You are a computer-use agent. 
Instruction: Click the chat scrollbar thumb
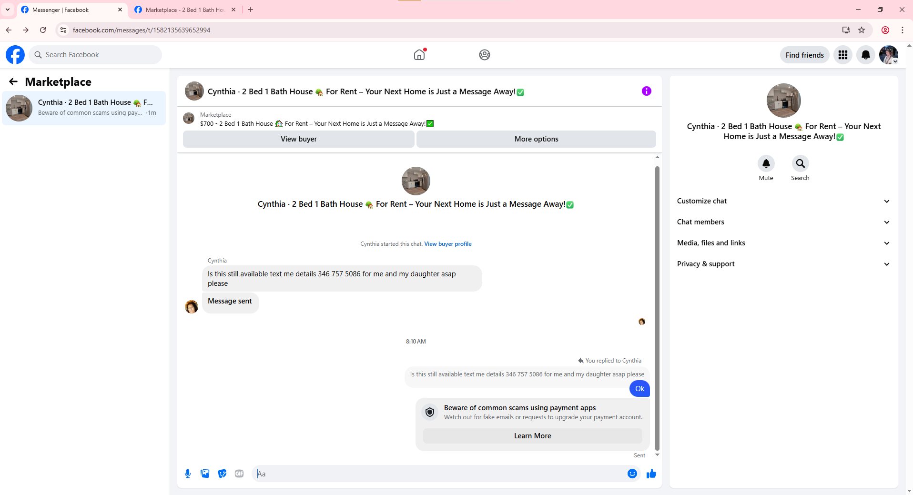(x=657, y=308)
